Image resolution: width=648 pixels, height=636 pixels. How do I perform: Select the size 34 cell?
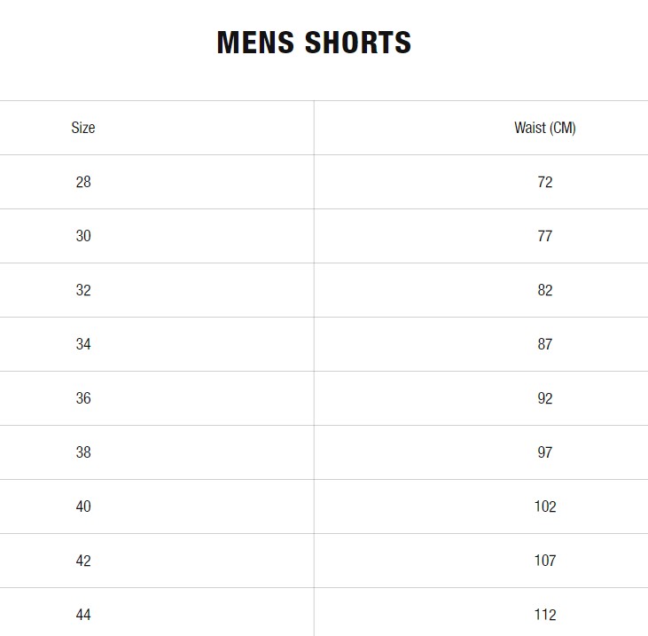[82, 344]
